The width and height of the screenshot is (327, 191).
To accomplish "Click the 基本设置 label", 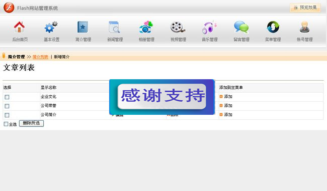I will 51,39.
